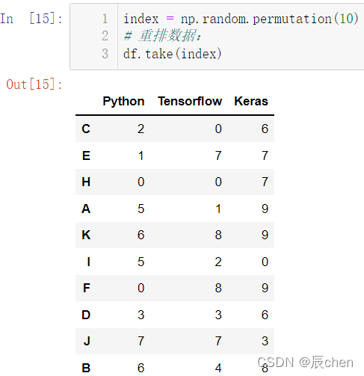Click Tensorflow value '7' in row J

pyautogui.click(x=218, y=341)
